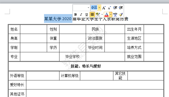The image size is (169, 97).
Task: Click the 毕业学校 table cell
Action: (73, 57)
